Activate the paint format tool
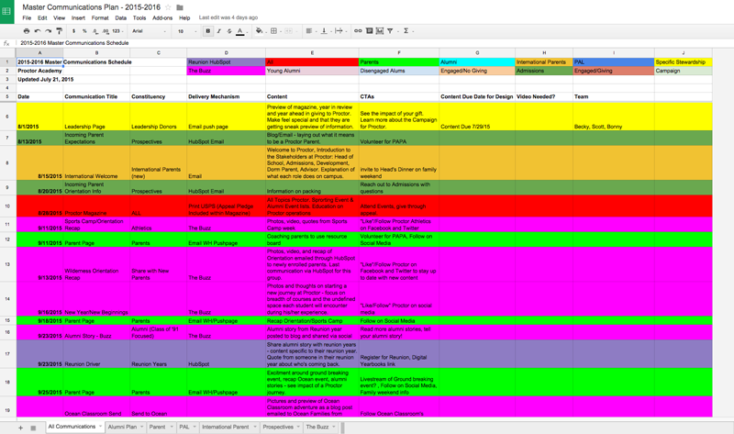Viewport: 734px width, 434px height. point(59,31)
